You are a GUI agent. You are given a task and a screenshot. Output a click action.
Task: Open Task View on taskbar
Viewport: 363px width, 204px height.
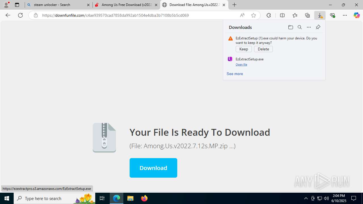click(102, 198)
